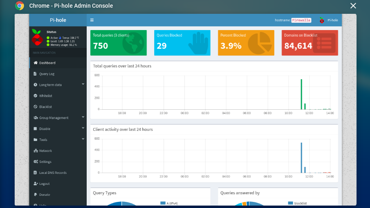Click the Group Management users icon

(36, 117)
